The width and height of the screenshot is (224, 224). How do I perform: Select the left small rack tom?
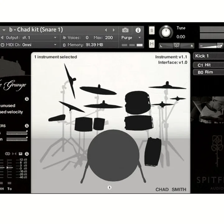pos(83,124)
